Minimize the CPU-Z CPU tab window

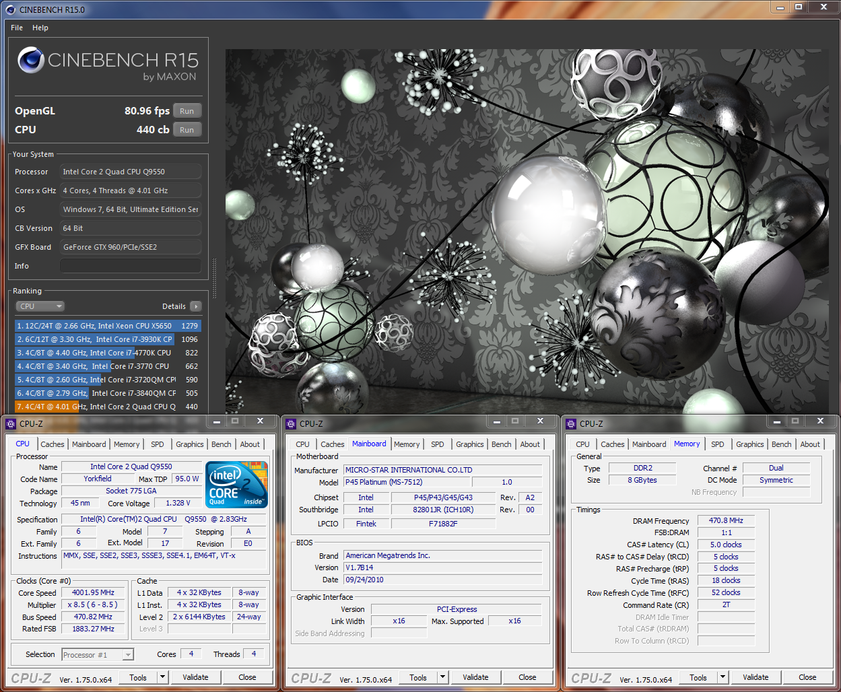coord(216,421)
